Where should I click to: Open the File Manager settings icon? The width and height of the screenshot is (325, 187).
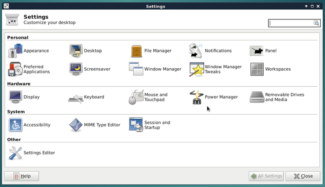tap(136, 51)
